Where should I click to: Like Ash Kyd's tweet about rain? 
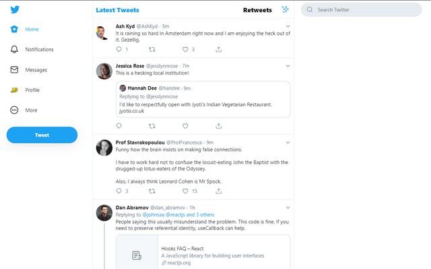(x=185, y=49)
